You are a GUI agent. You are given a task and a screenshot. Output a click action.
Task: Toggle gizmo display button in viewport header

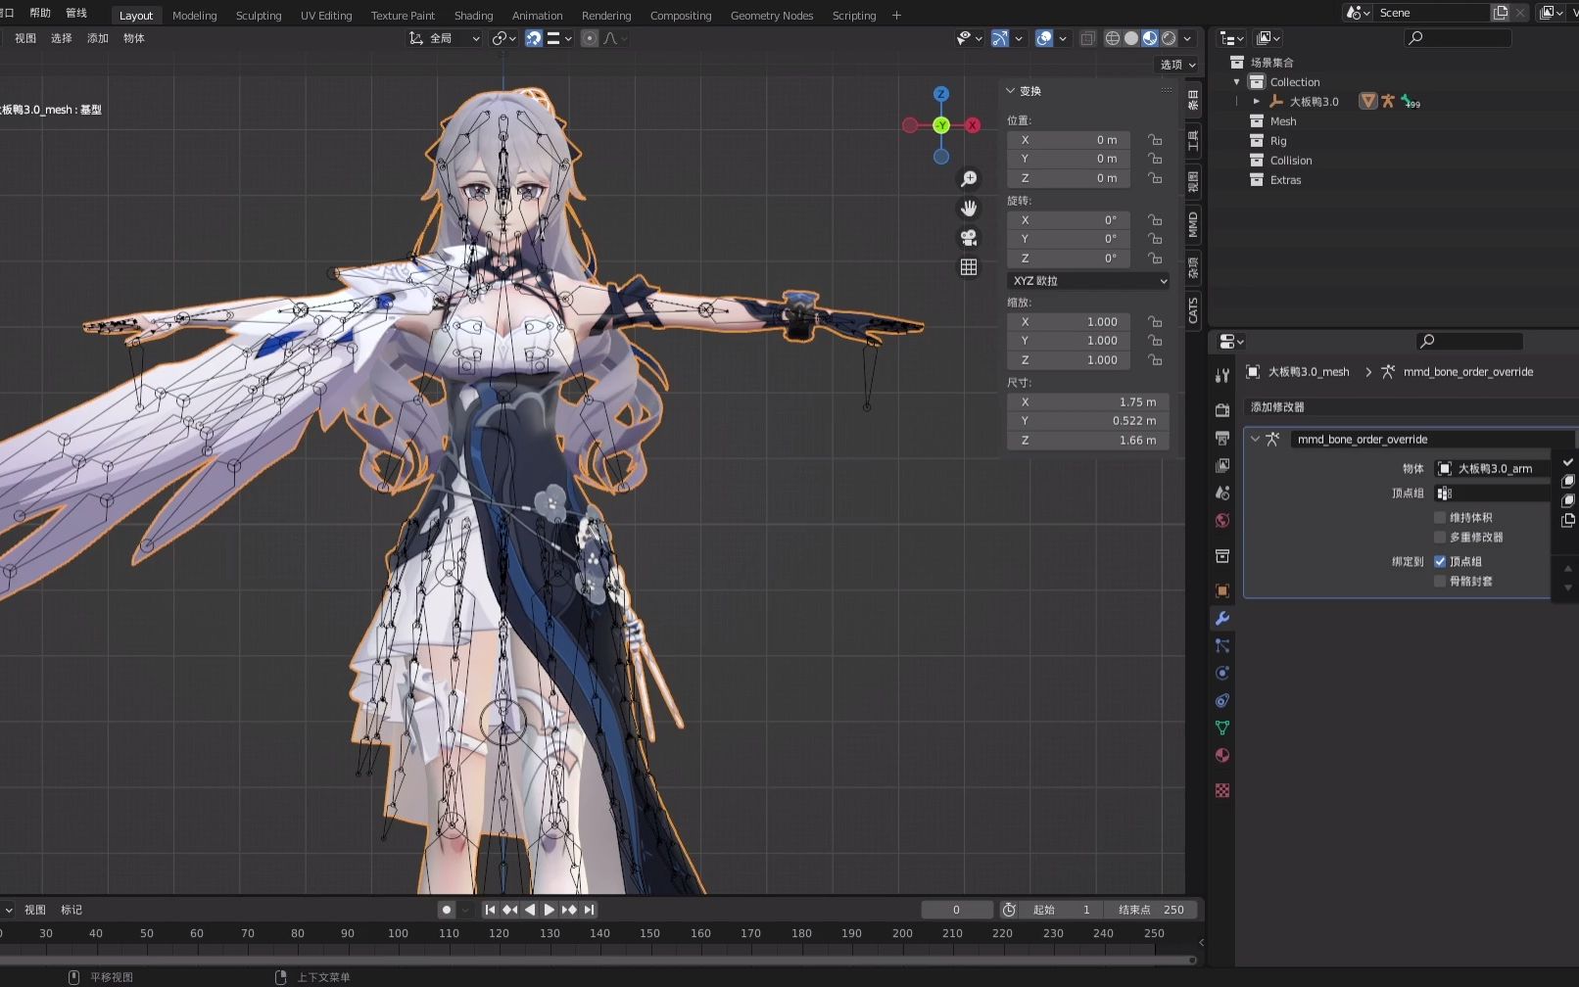click(x=1000, y=38)
